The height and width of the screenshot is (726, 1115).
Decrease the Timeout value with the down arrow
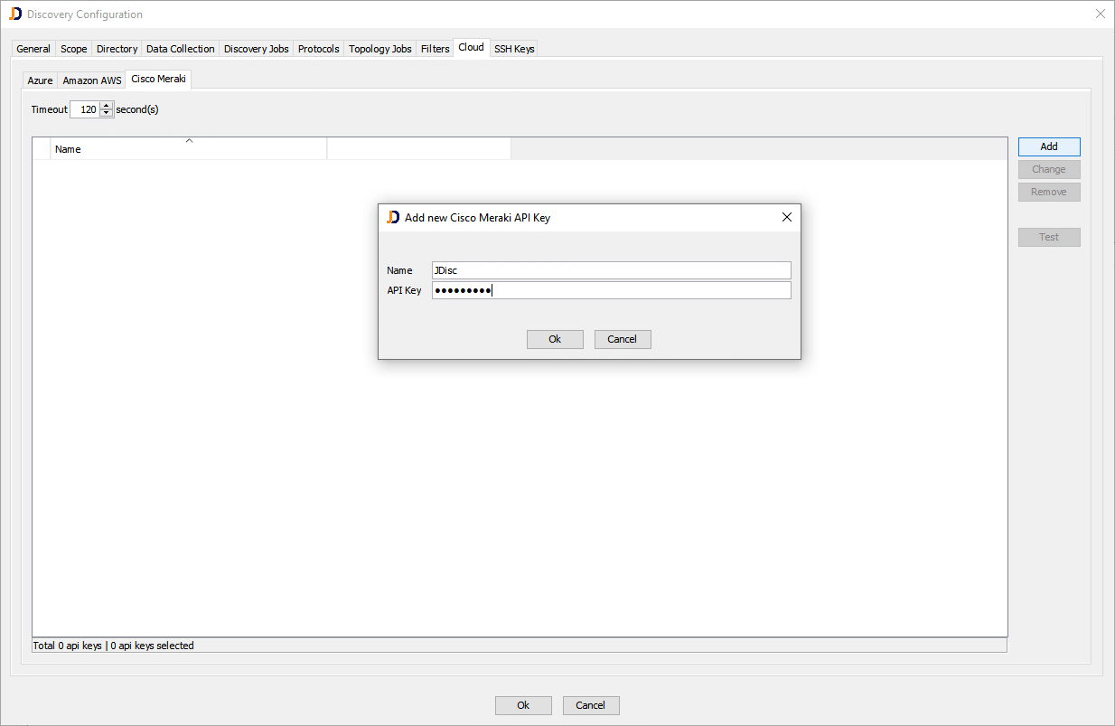(106, 112)
